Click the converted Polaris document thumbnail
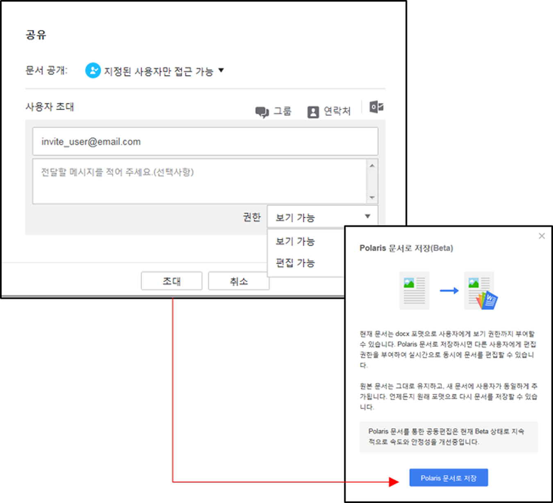553x503 pixels. click(x=481, y=290)
